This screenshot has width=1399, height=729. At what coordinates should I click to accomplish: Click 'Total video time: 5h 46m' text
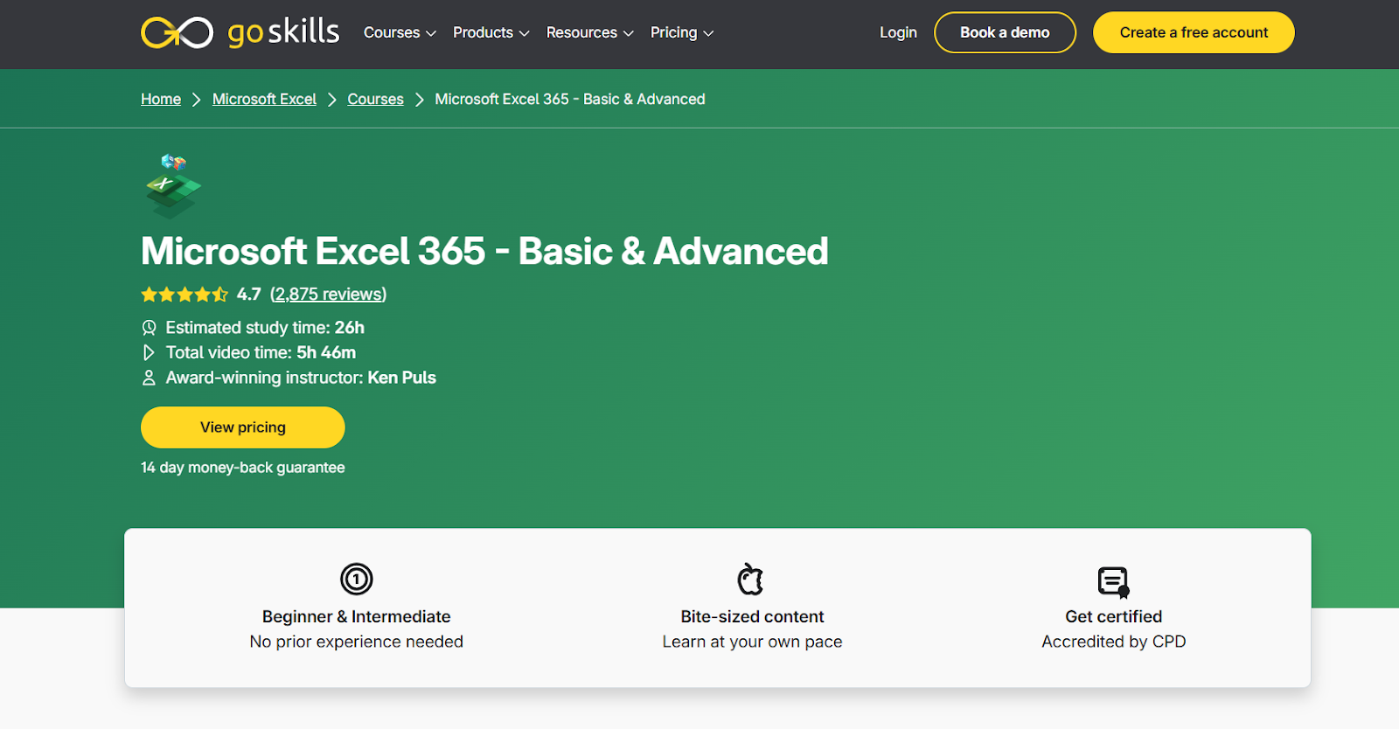[261, 352]
